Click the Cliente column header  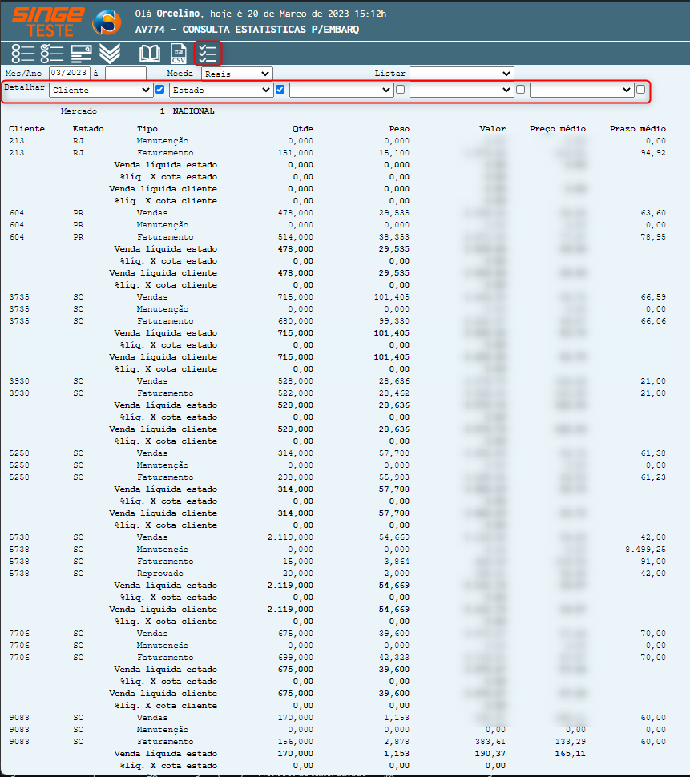(26, 129)
